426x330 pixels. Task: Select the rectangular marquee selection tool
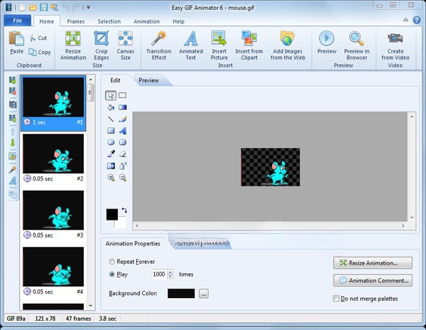123,95
